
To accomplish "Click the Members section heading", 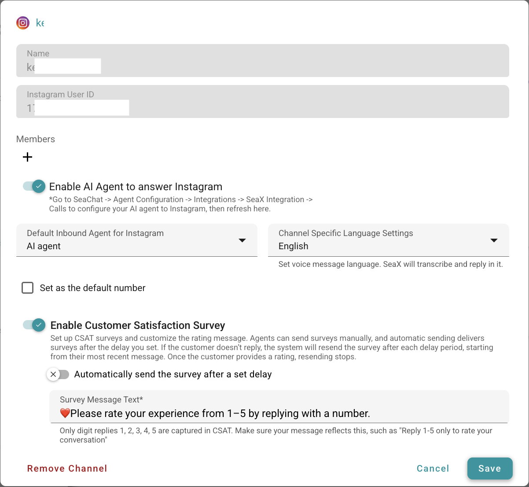I will (36, 139).
